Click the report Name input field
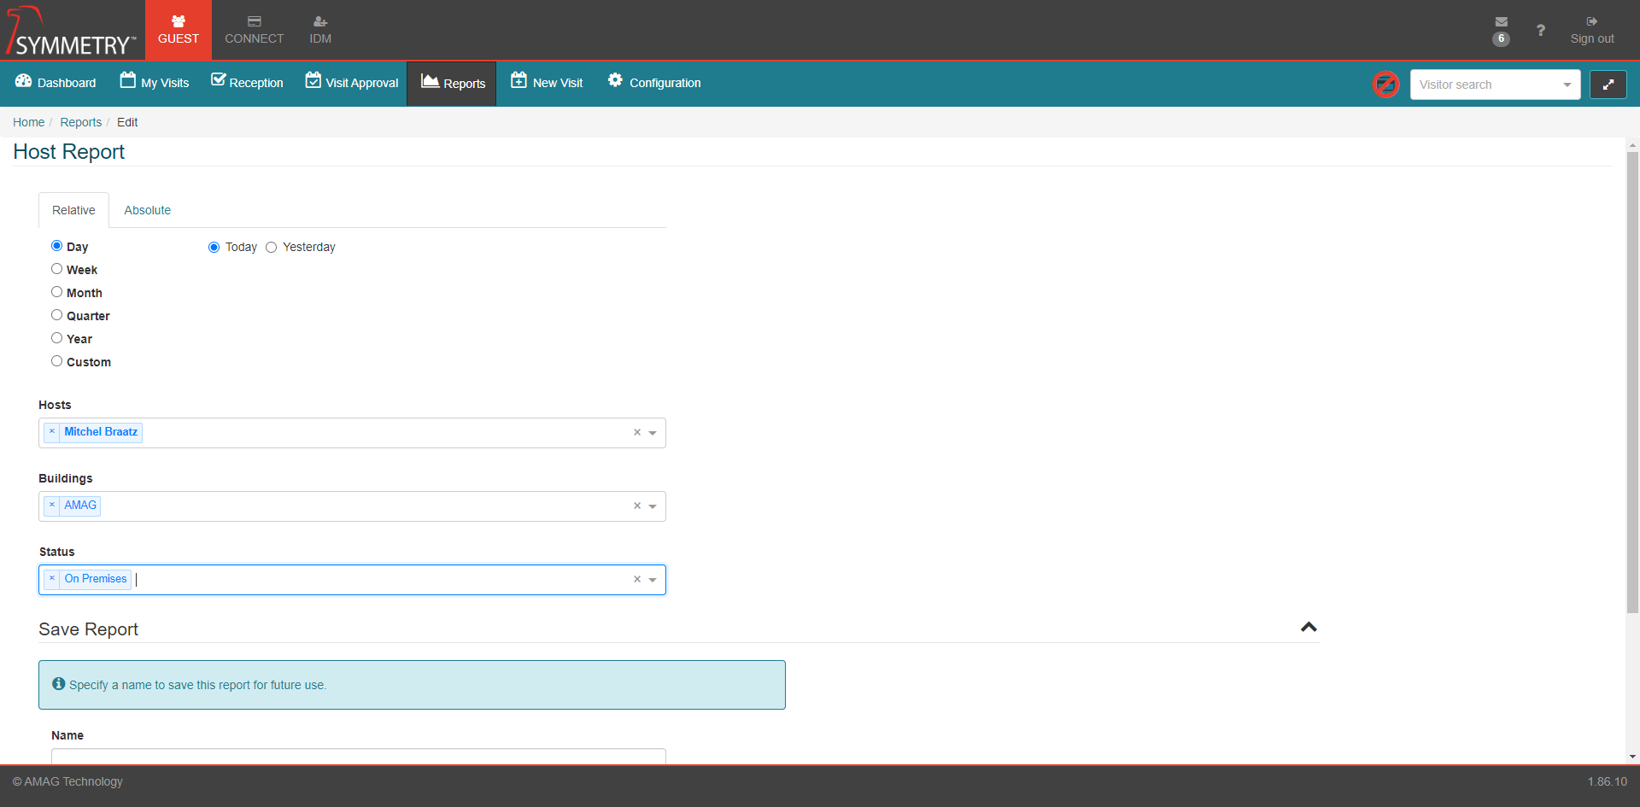The image size is (1640, 807). (x=358, y=756)
